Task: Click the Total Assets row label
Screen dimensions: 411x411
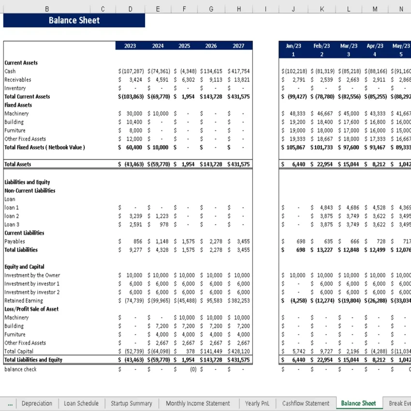Action: [x=16, y=164]
